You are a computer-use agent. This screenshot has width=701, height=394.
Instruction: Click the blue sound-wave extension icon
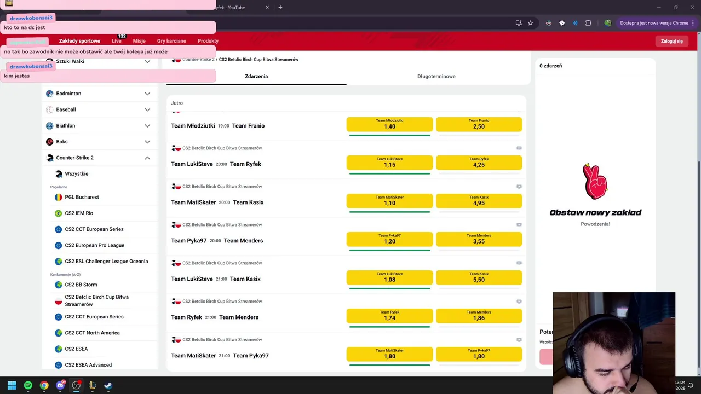[x=575, y=23]
